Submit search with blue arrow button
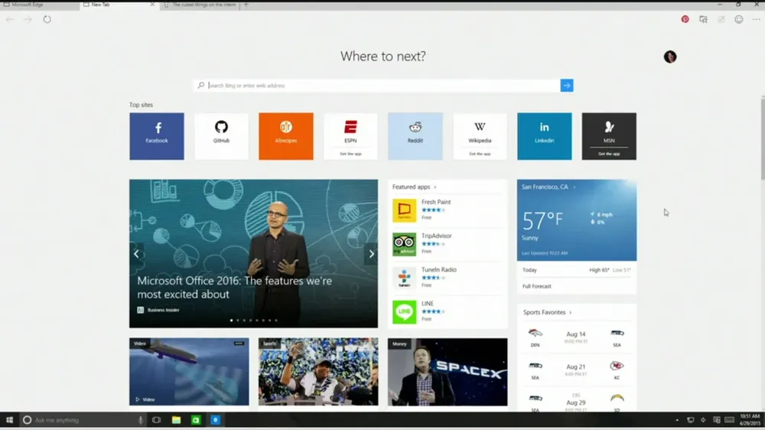 [566, 86]
